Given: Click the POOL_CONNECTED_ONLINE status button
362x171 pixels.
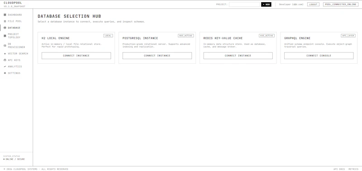Looking at the screenshot, I should (341, 5).
